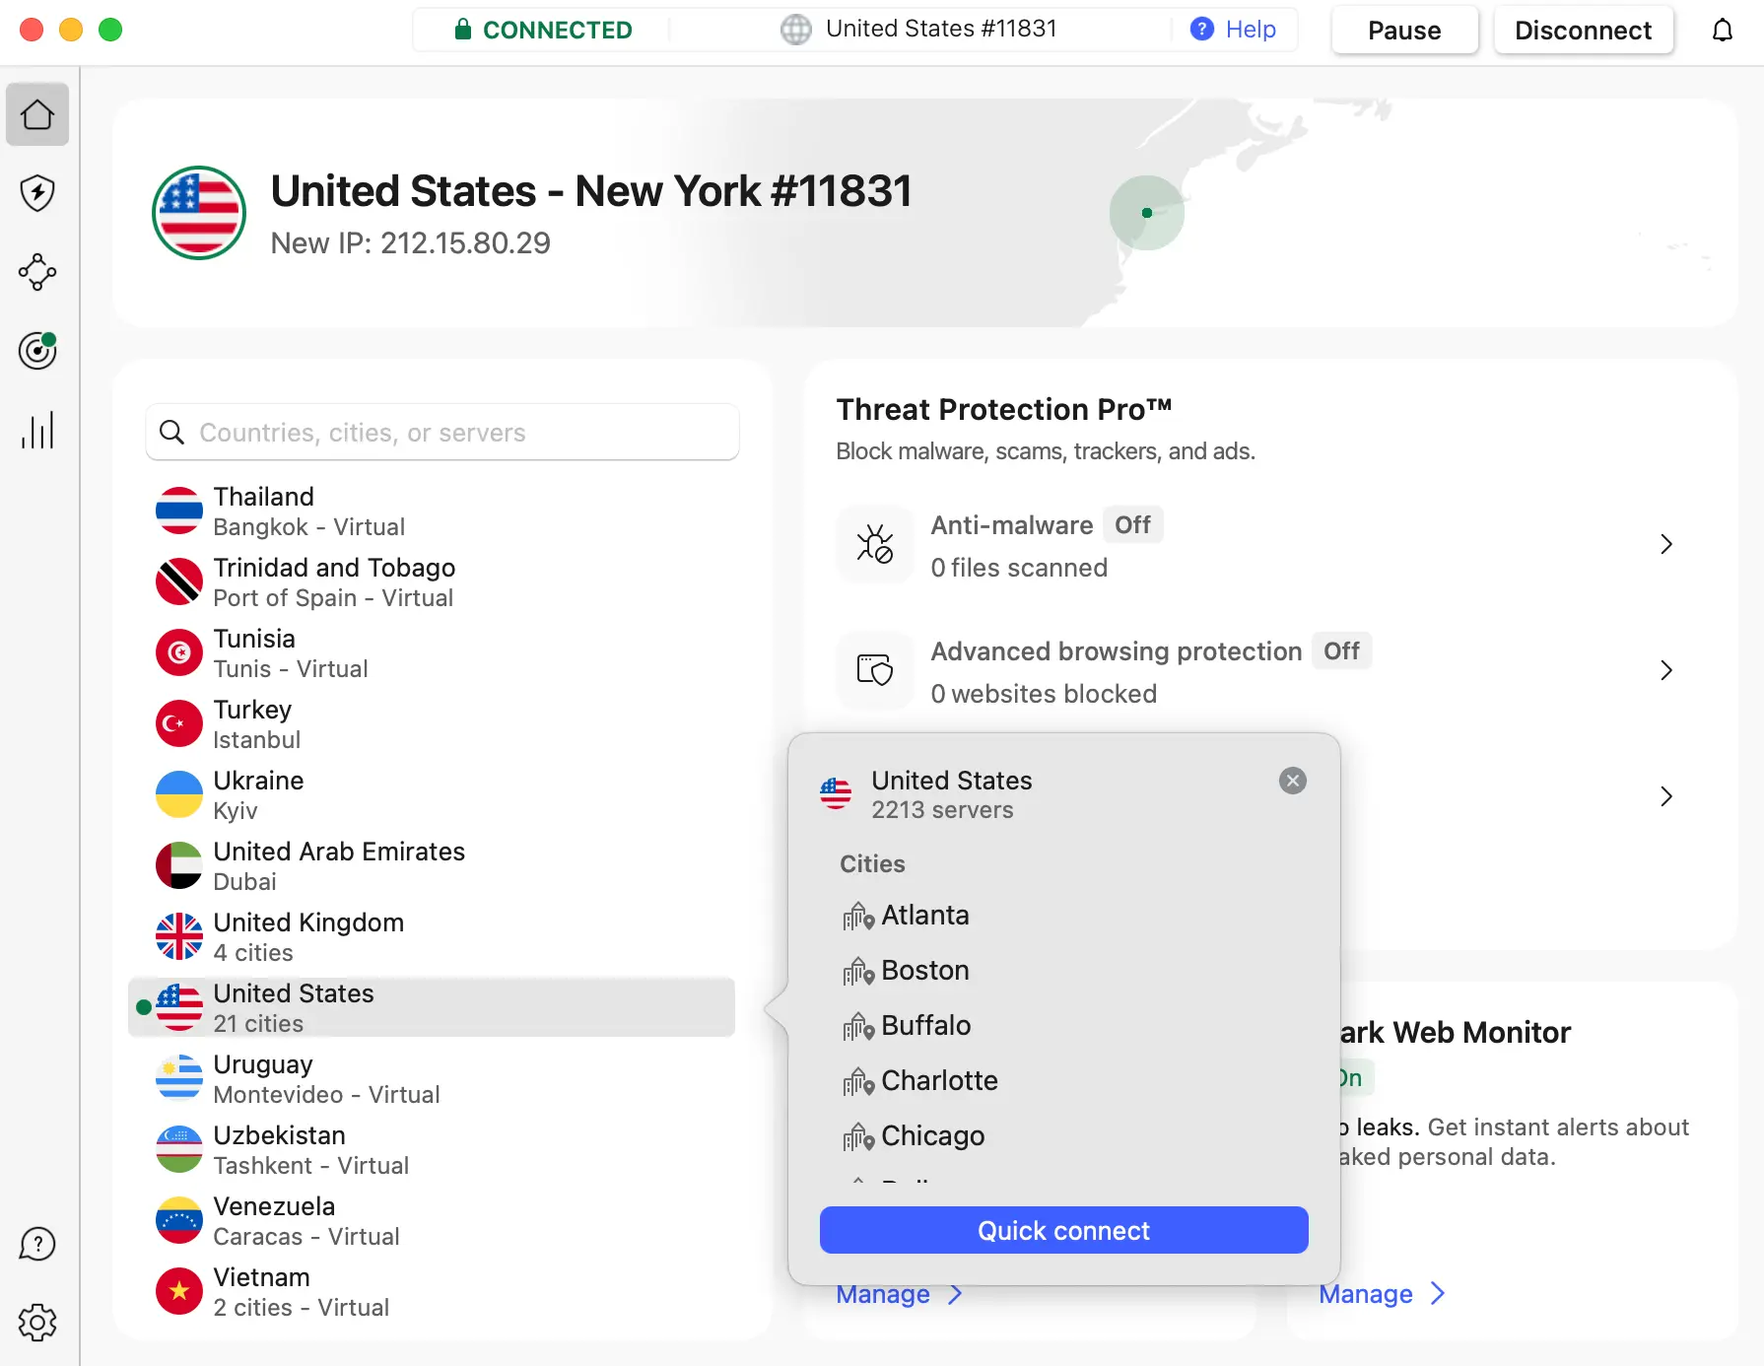Screen dimensions: 1764x1366
Task: Click the 2213 servers text in popup
Action: 942,810
